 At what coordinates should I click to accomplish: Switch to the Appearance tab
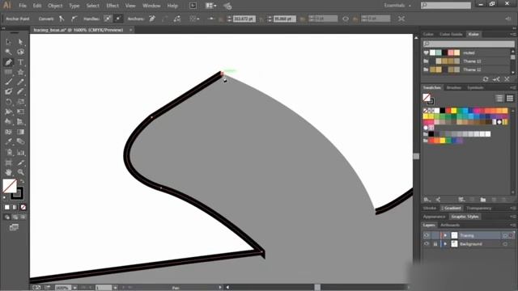pyautogui.click(x=434, y=217)
